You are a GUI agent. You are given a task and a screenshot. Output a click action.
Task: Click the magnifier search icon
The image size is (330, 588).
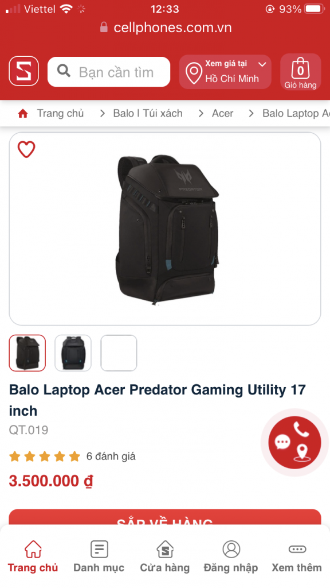[x=64, y=71]
